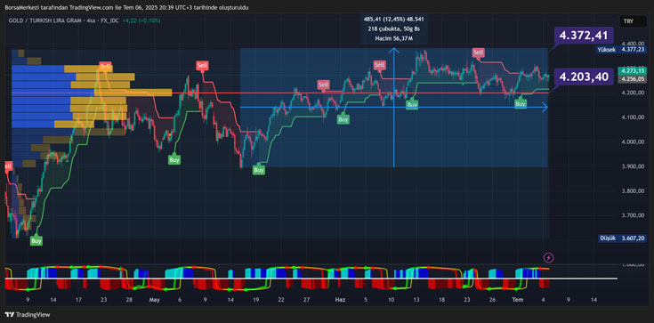Click the 218 çubukta, 50g 8s measurement line
The height and width of the screenshot is (323, 654).
tap(393, 28)
